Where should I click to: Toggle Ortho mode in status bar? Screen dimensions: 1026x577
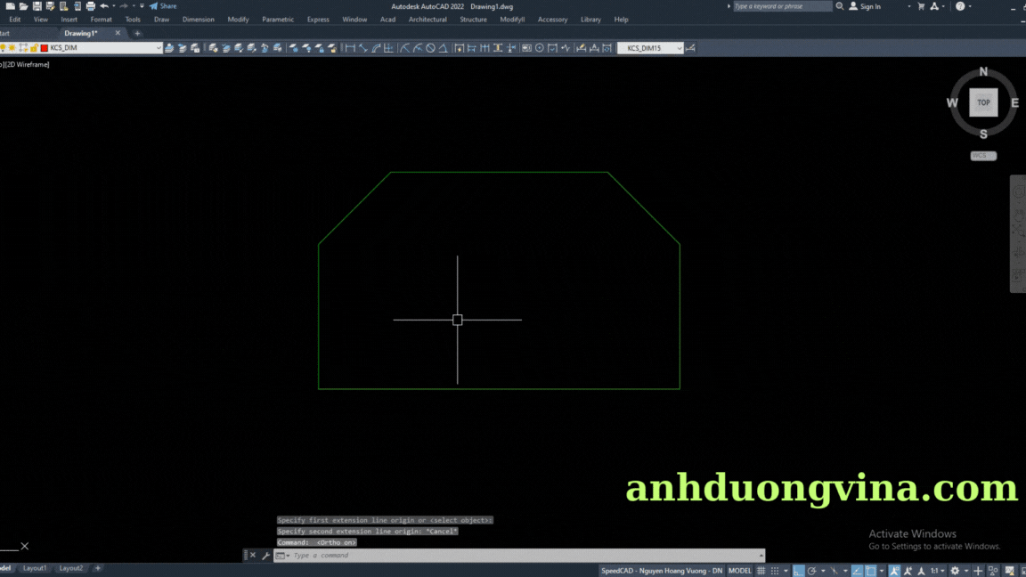click(799, 571)
